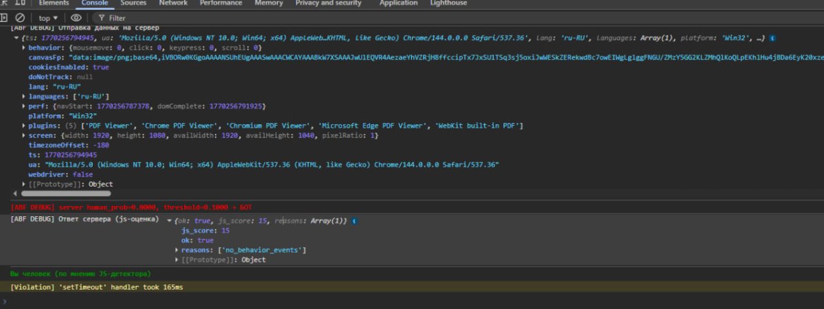Click the info badge after Array(1)
Image resolution: width=824 pixels, height=309 pixels.
coord(353,221)
